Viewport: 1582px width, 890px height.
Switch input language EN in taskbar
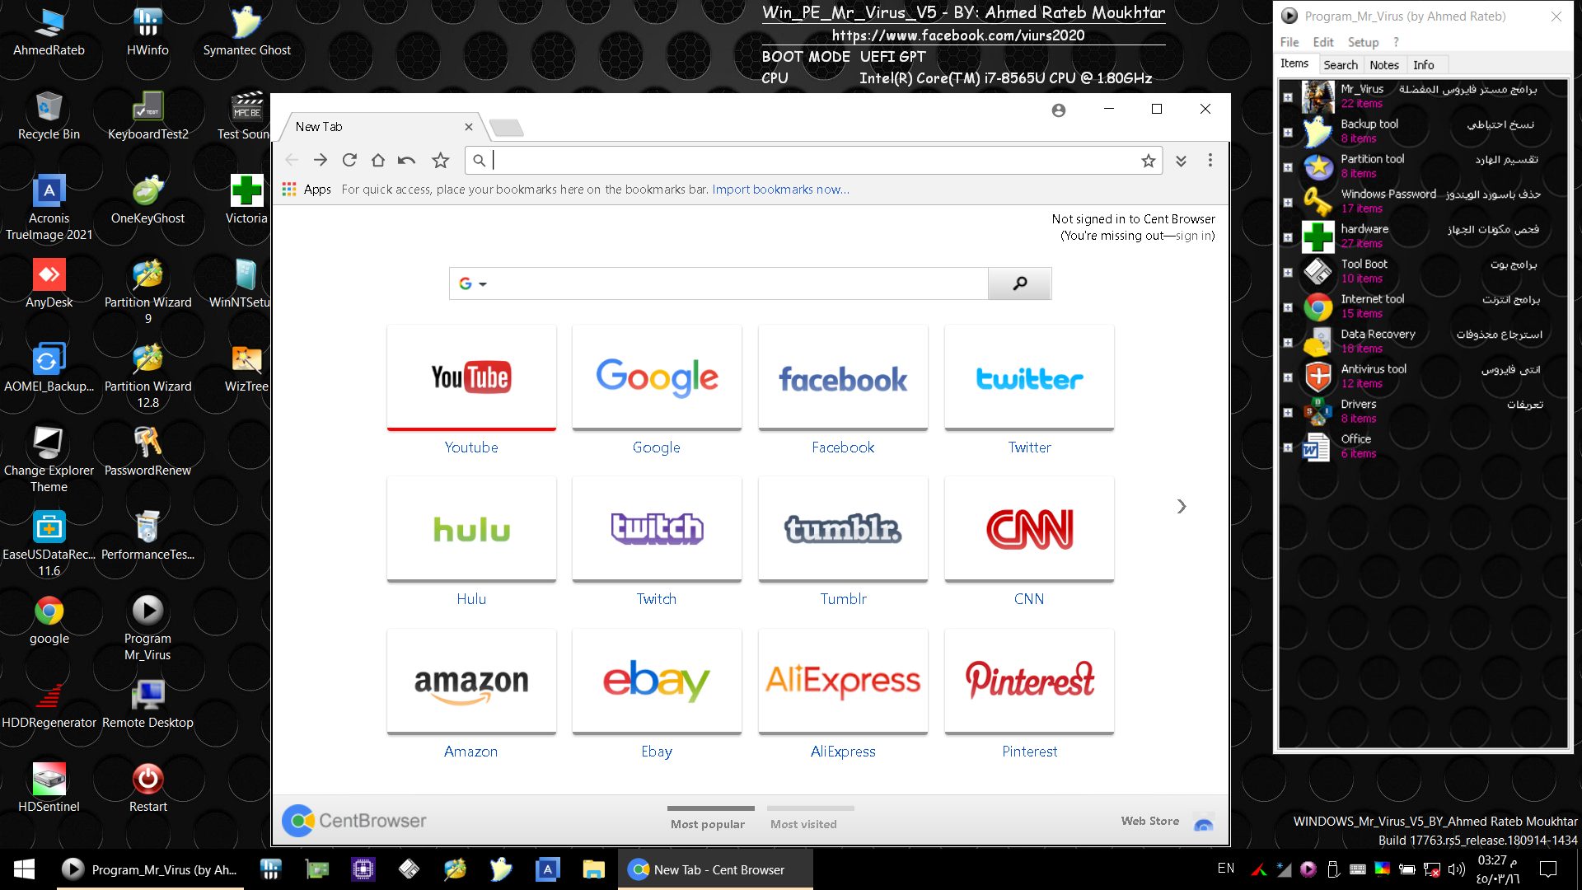pos(1226,869)
